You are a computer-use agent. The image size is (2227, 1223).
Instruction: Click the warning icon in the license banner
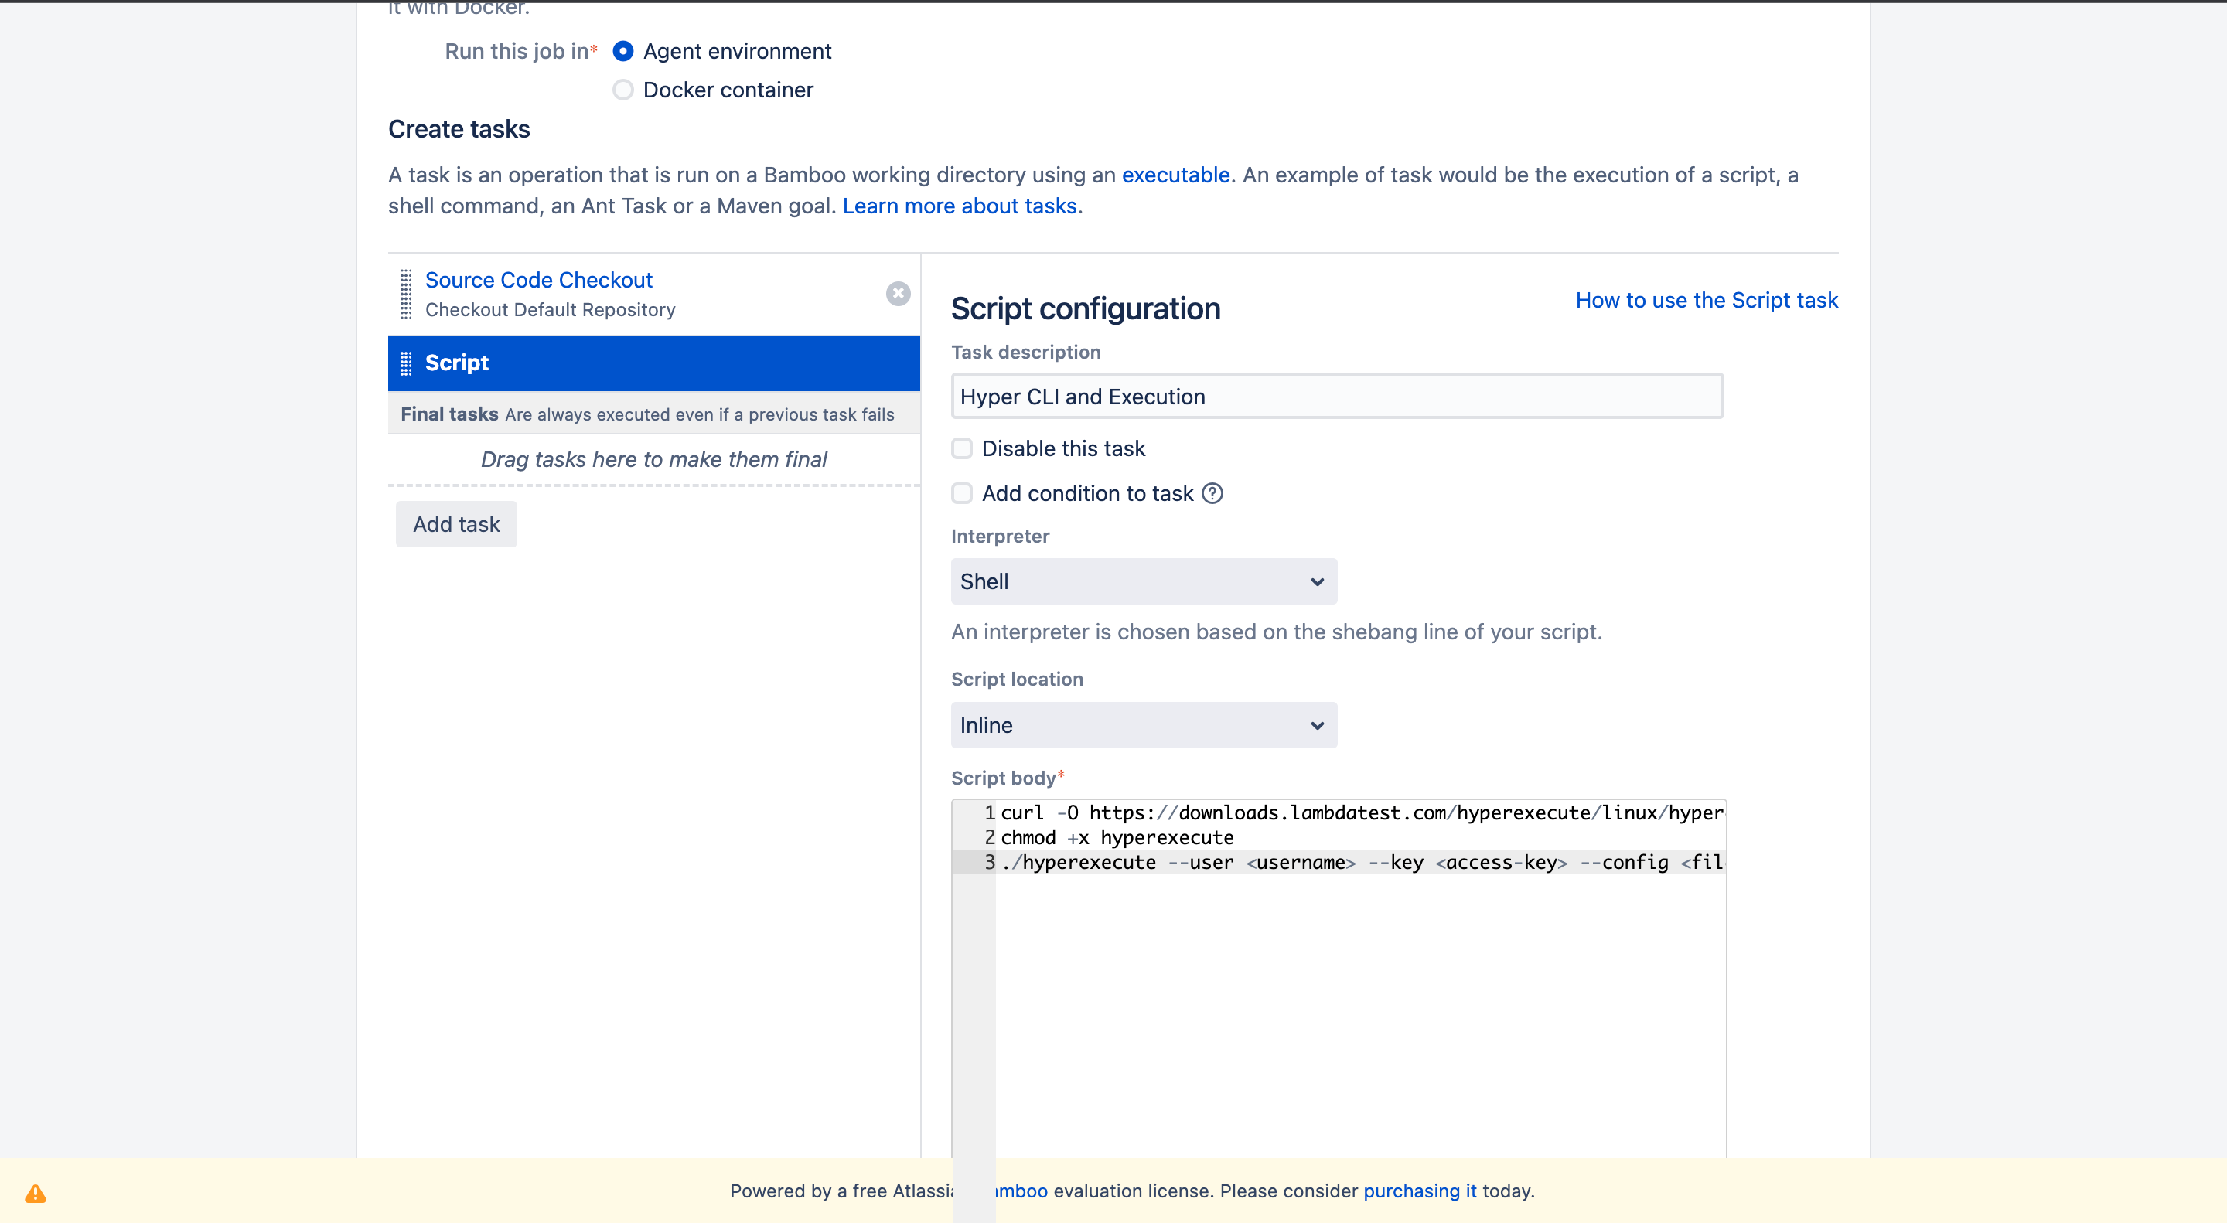point(36,1193)
